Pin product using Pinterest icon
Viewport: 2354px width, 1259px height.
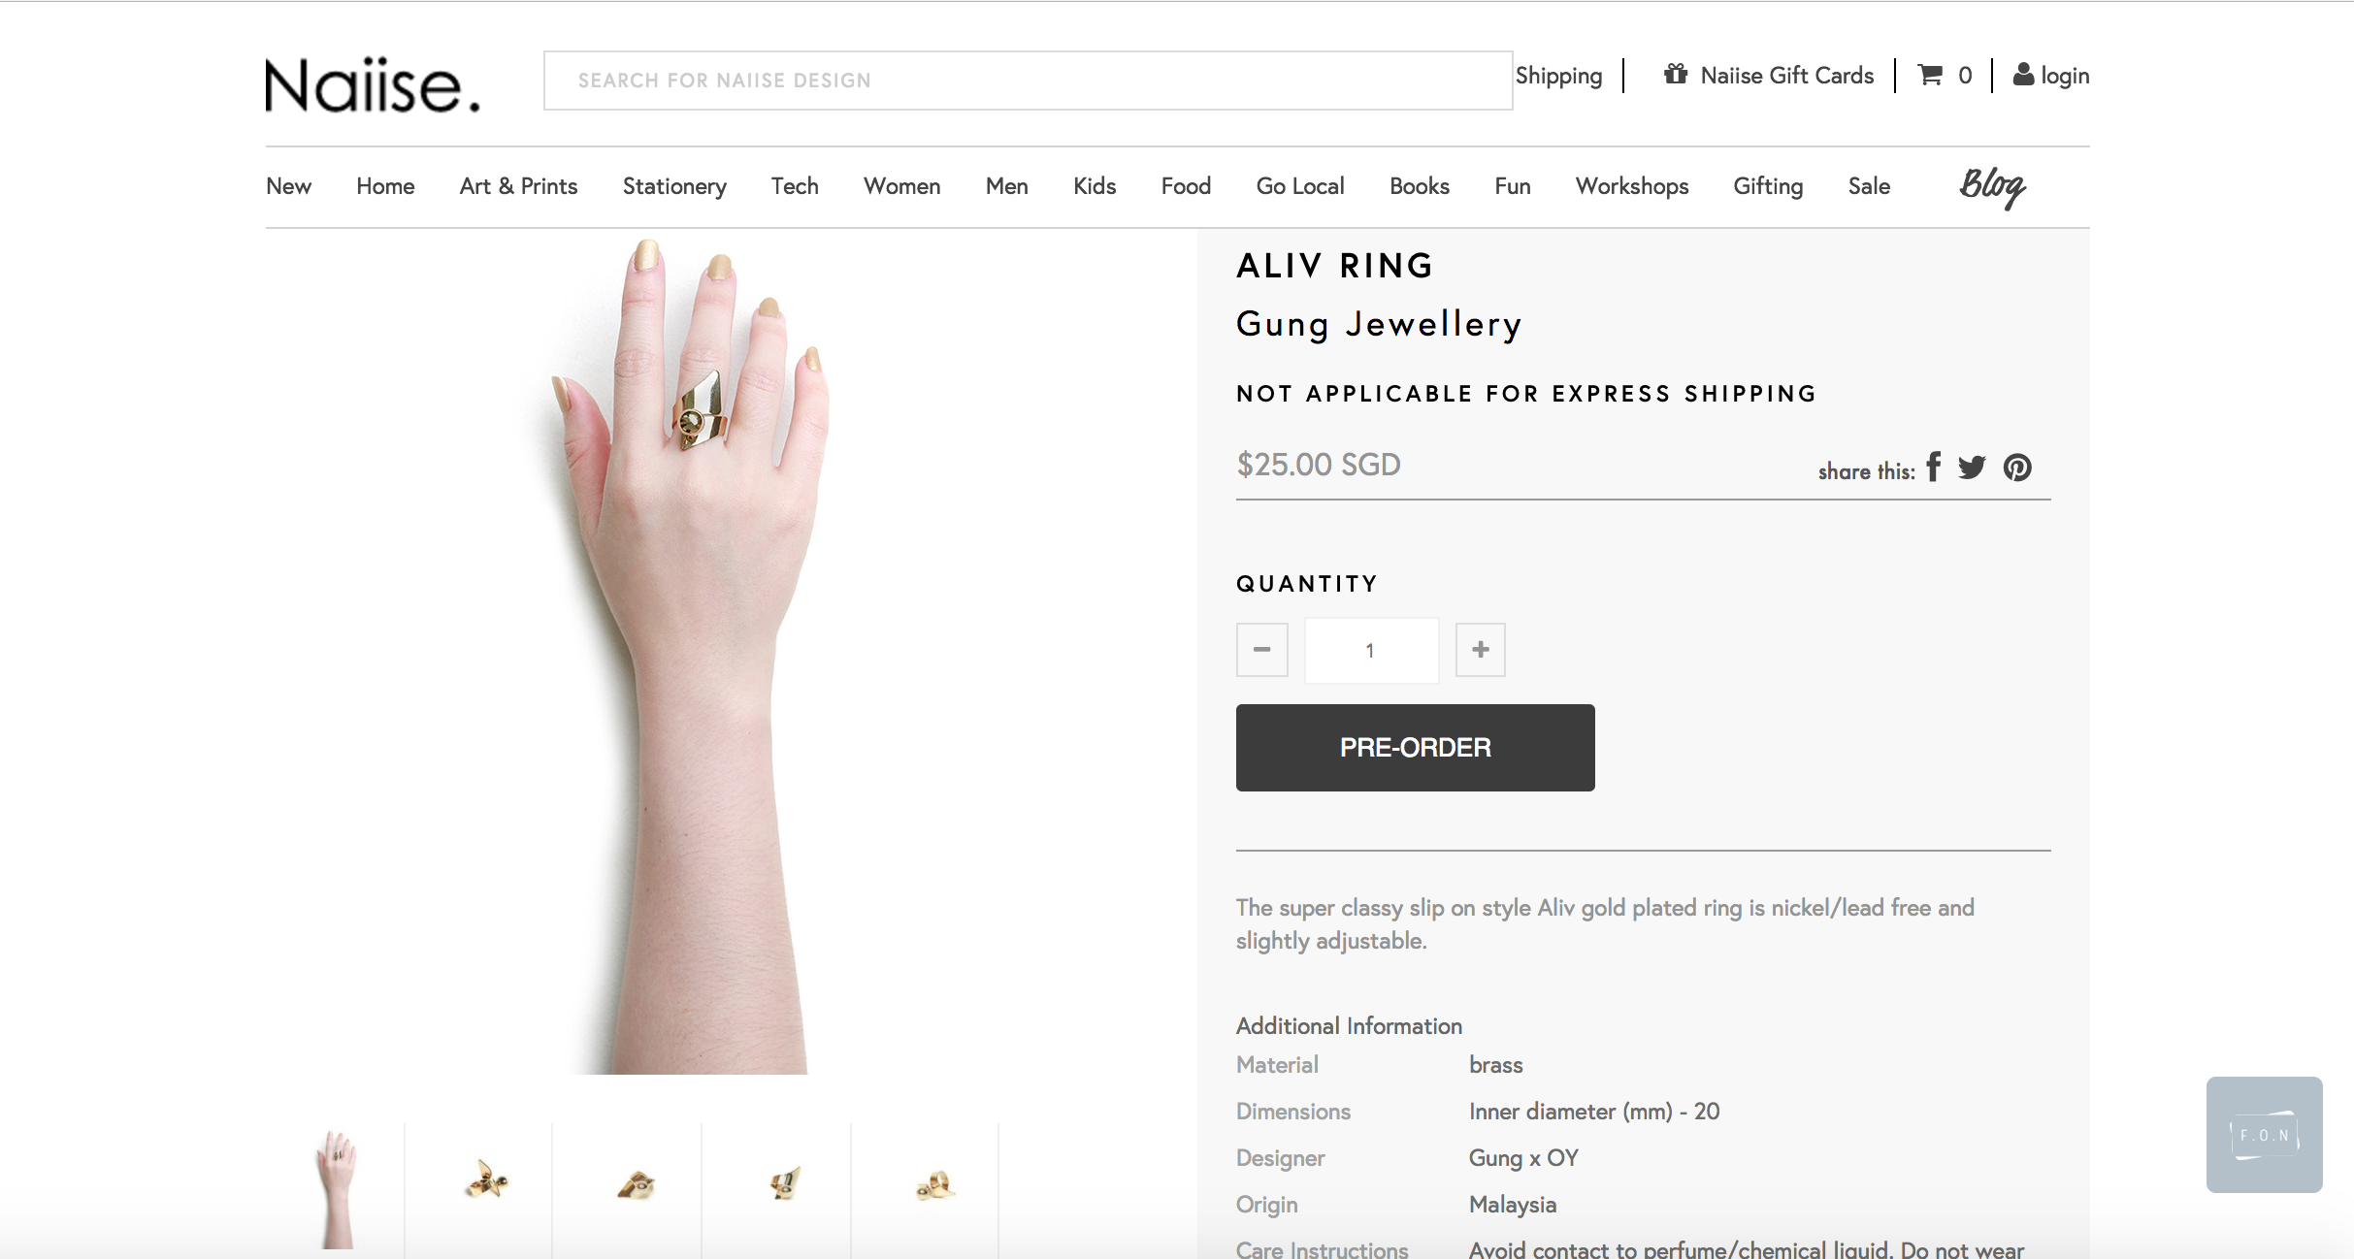[x=2017, y=468]
